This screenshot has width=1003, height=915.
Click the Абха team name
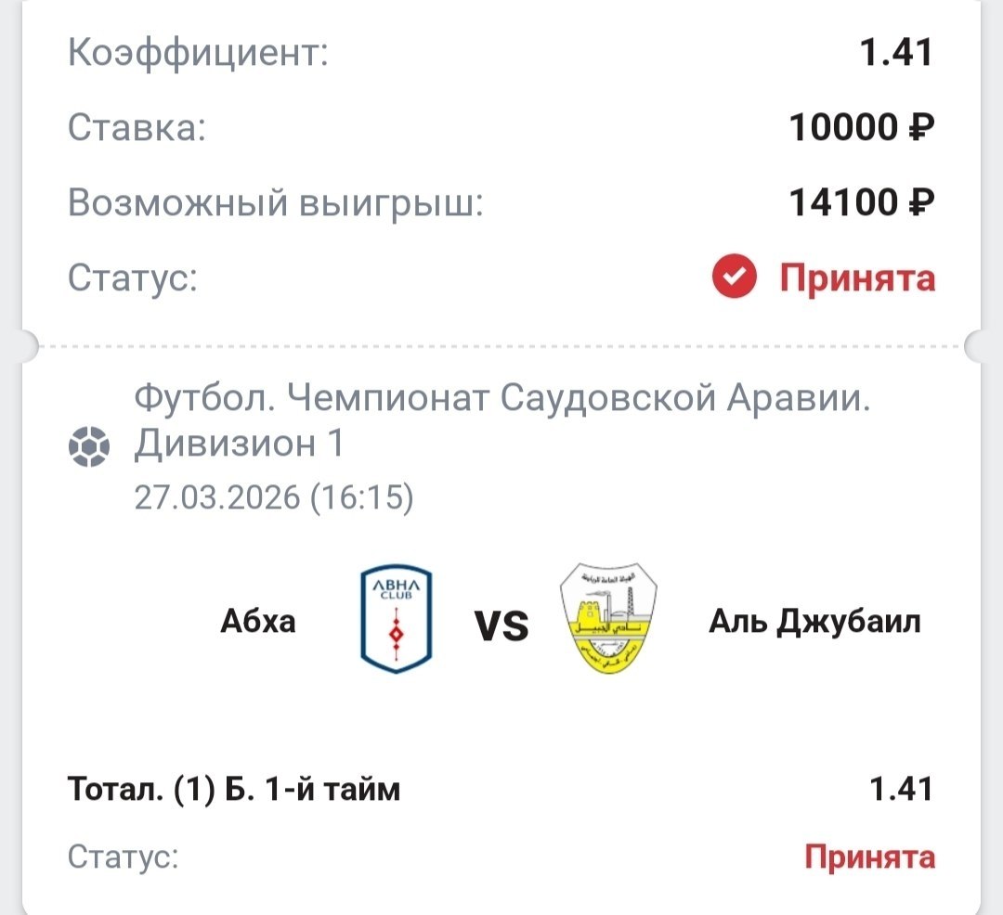click(x=258, y=621)
